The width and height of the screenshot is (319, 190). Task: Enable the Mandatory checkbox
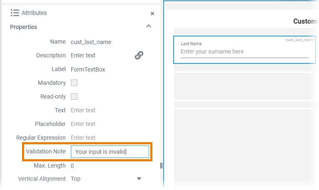coord(74,83)
